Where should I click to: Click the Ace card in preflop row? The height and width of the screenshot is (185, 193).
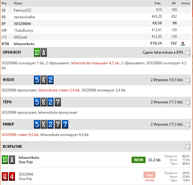pyautogui.click(x=44, y=52)
